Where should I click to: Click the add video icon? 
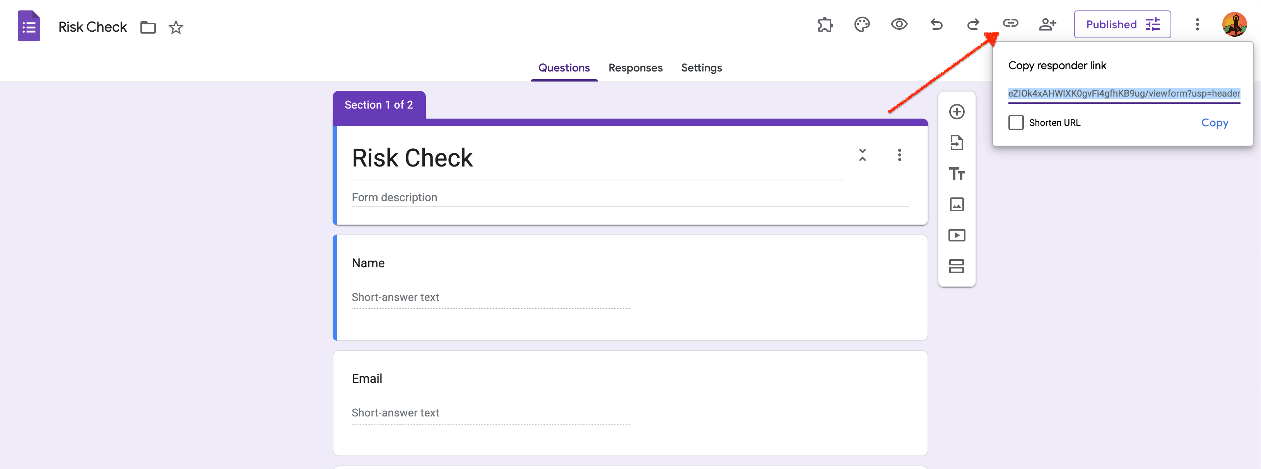click(957, 236)
